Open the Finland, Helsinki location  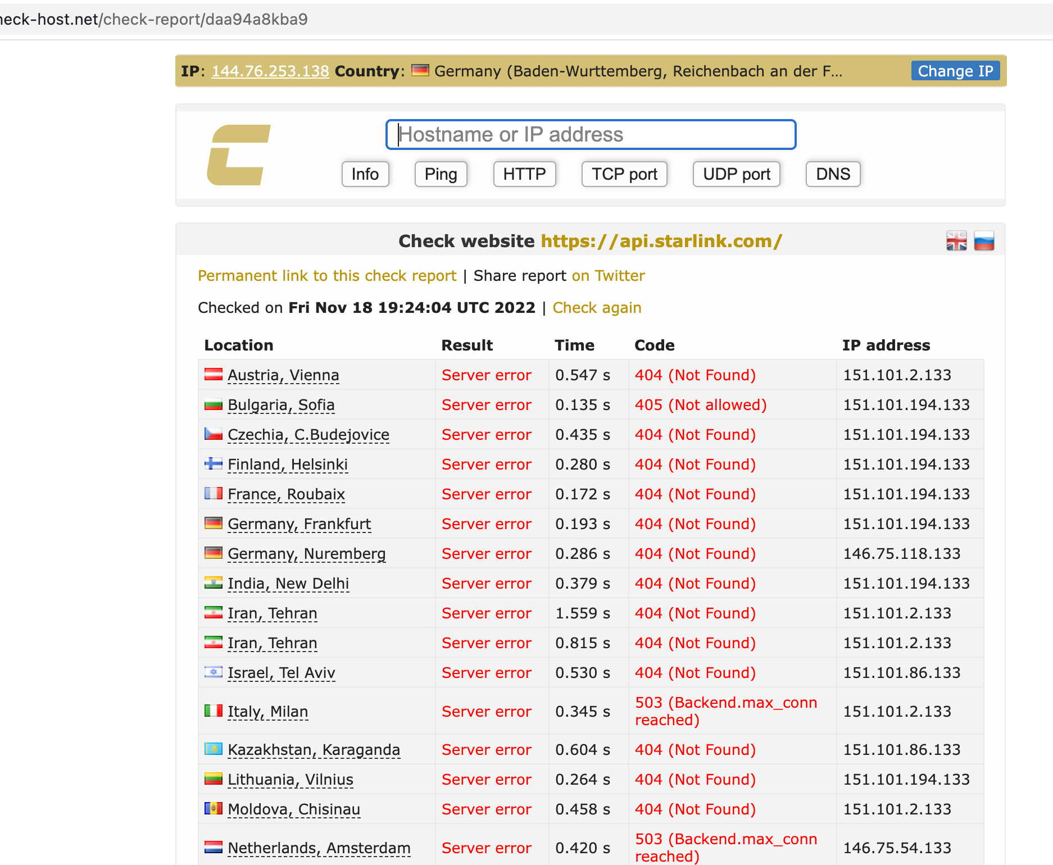pos(288,465)
